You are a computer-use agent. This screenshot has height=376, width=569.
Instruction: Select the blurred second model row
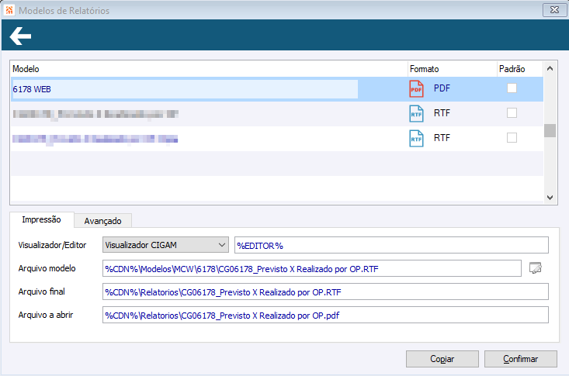(x=277, y=114)
